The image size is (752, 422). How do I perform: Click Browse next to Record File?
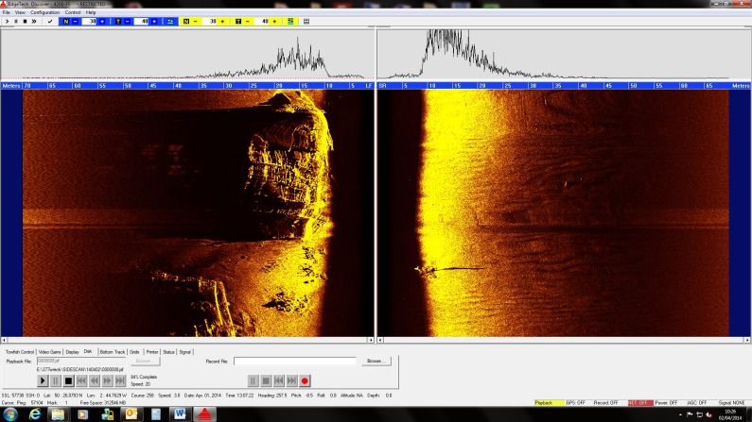376,362
